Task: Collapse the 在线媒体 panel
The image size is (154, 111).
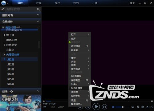Action: pos(38,21)
